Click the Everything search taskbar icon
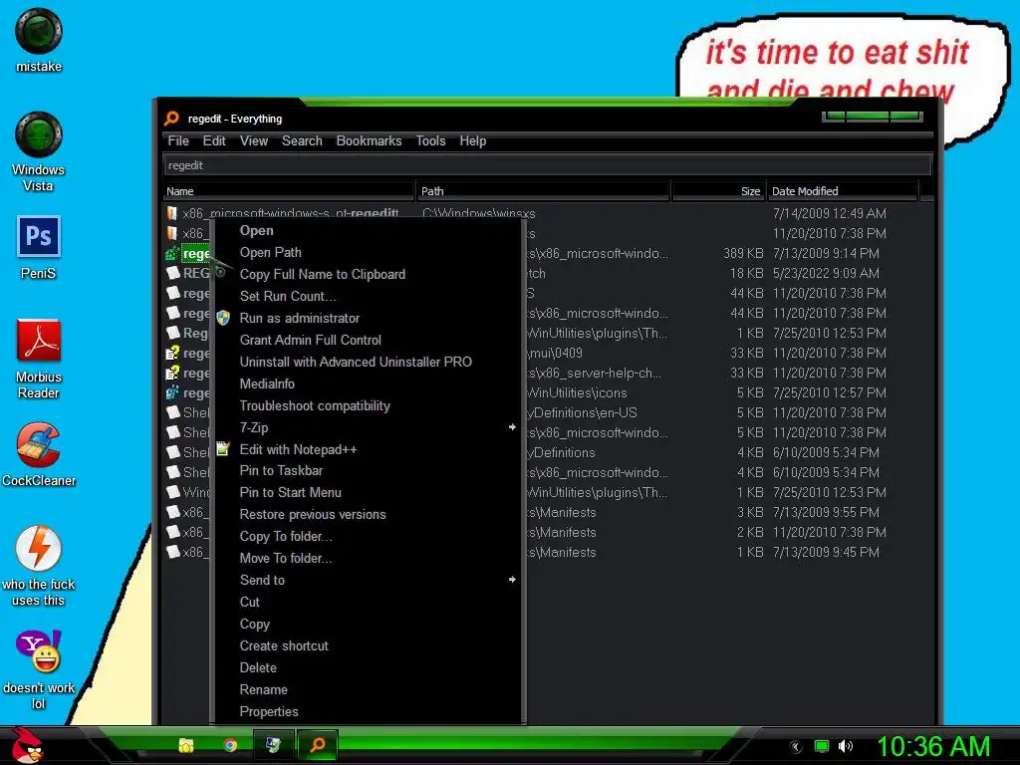 [x=318, y=745]
